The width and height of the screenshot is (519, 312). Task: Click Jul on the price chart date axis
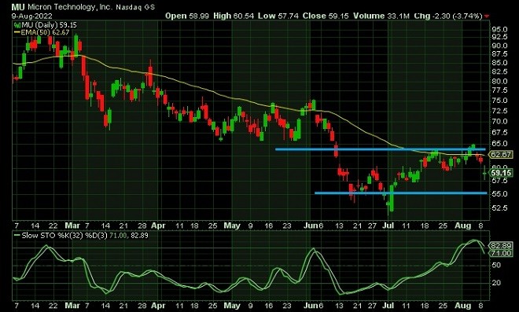coord(388,226)
